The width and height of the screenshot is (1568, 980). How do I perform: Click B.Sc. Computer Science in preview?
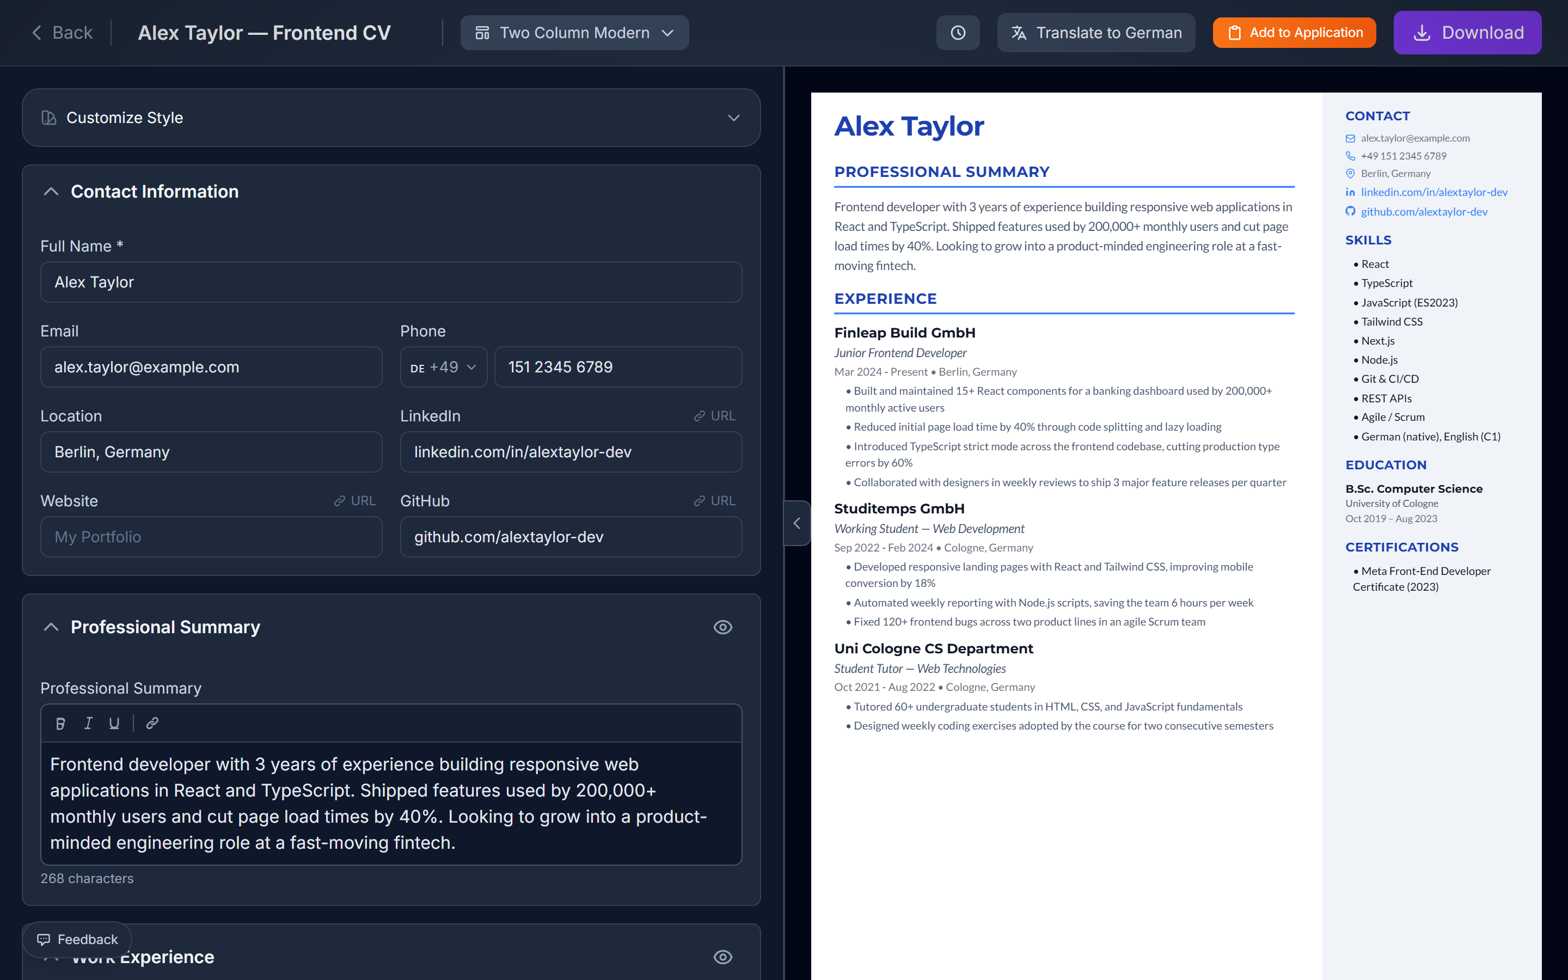pos(1414,489)
